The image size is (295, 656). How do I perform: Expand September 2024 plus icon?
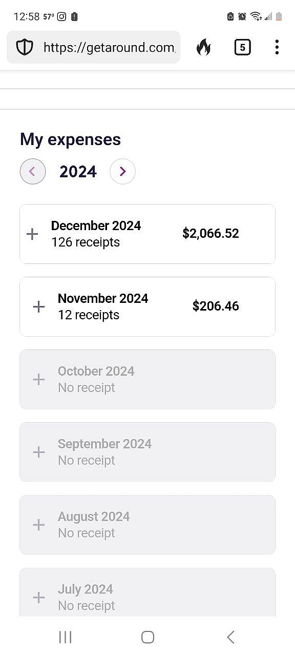(38, 453)
